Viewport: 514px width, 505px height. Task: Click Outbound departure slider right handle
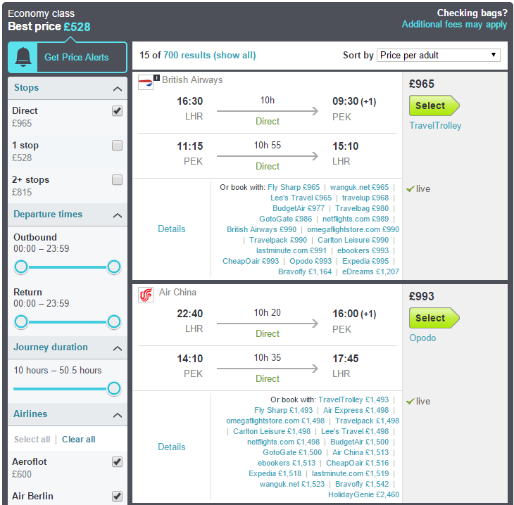[x=114, y=267]
